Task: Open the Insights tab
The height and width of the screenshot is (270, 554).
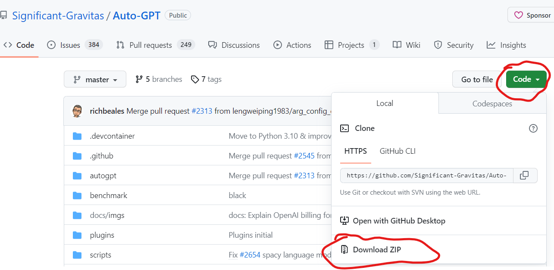Action: 506,45
